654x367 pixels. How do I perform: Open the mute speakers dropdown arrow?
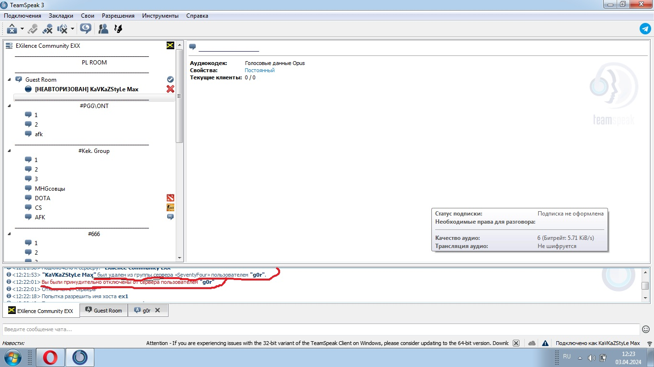pos(72,29)
